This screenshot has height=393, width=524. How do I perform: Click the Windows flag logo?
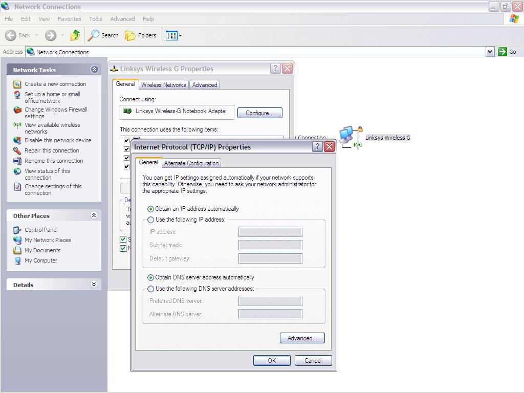[514, 19]
